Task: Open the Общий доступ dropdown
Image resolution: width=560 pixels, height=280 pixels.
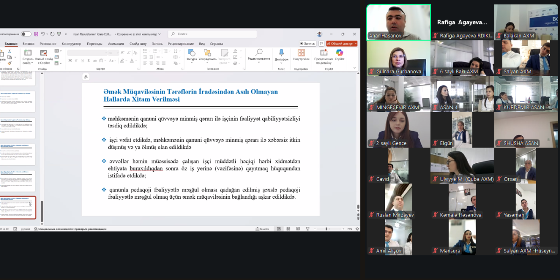Action: coord(342,43)
